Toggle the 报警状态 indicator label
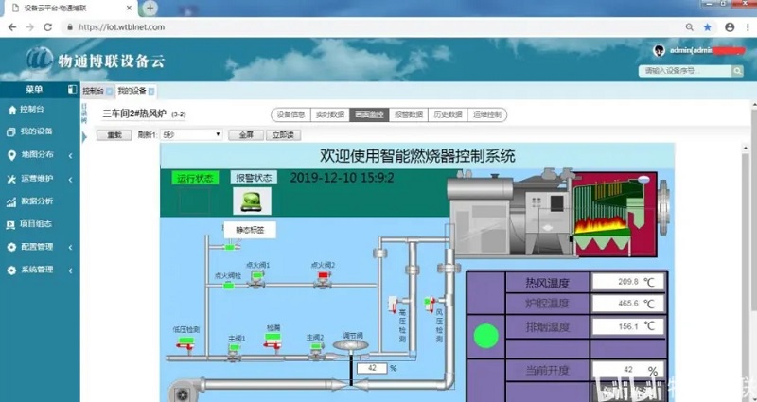Image resolution: width=757 pixels, height=402 pixels. [x=254, y=177]
